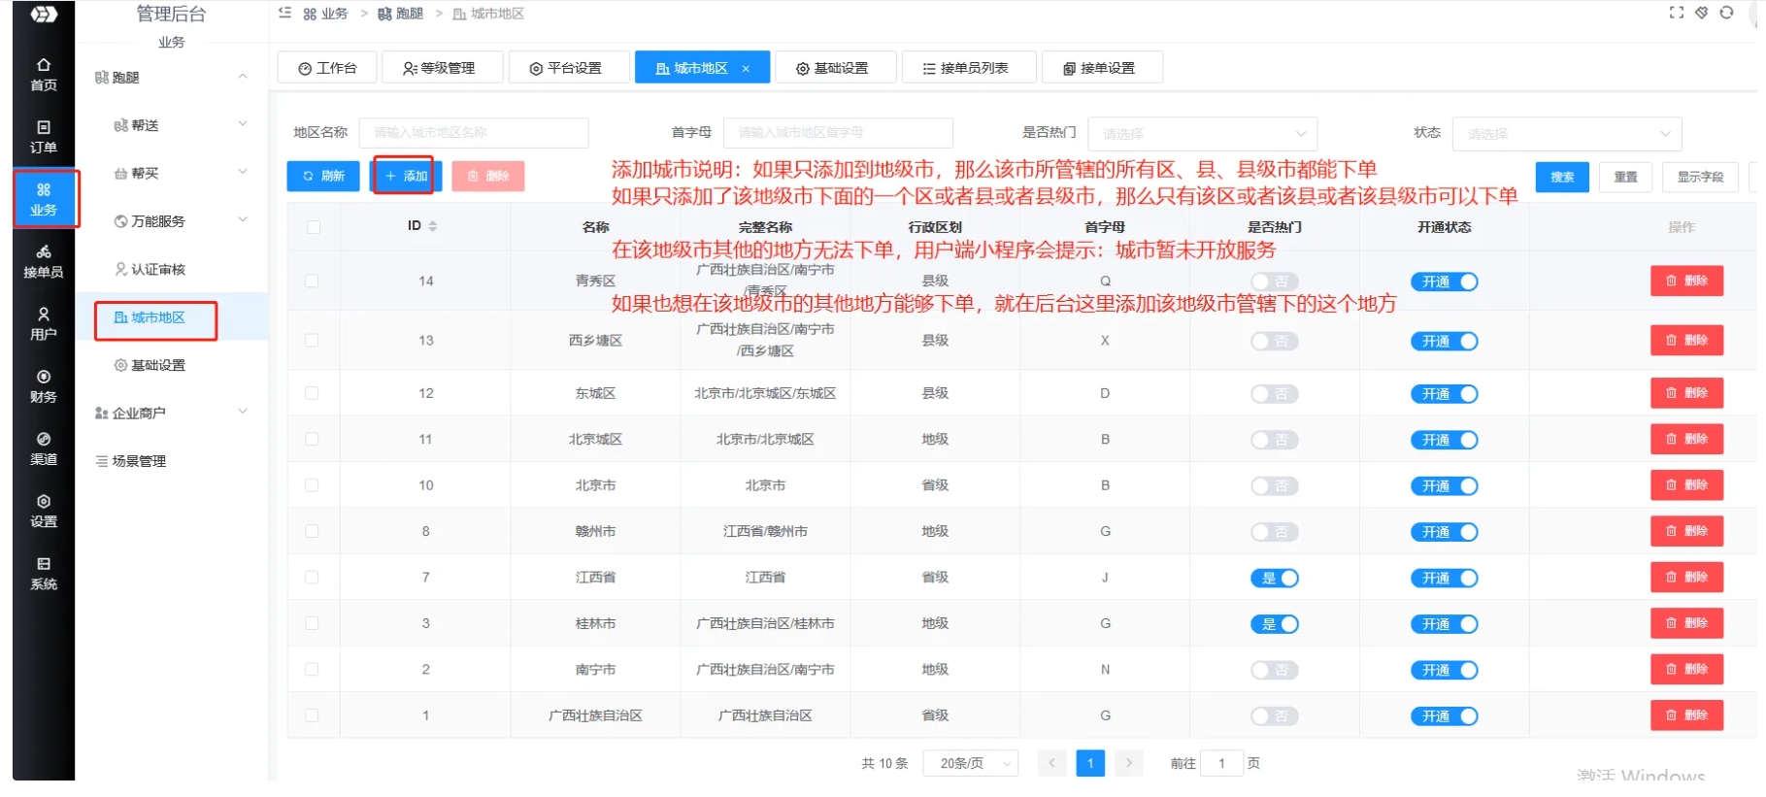Open 认证审核 in the side menu
The image size is (1766, 797).
150,269
